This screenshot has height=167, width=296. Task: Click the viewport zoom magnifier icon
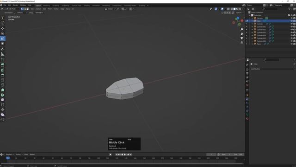(241, 30)
